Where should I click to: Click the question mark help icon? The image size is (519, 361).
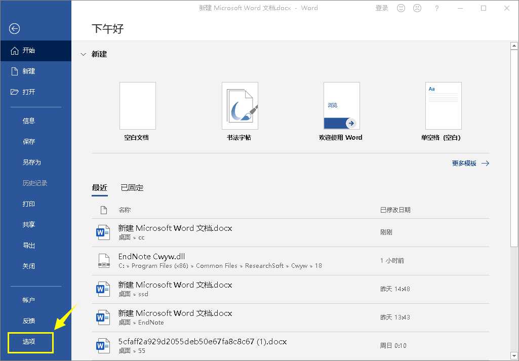[x=436, y=8]
